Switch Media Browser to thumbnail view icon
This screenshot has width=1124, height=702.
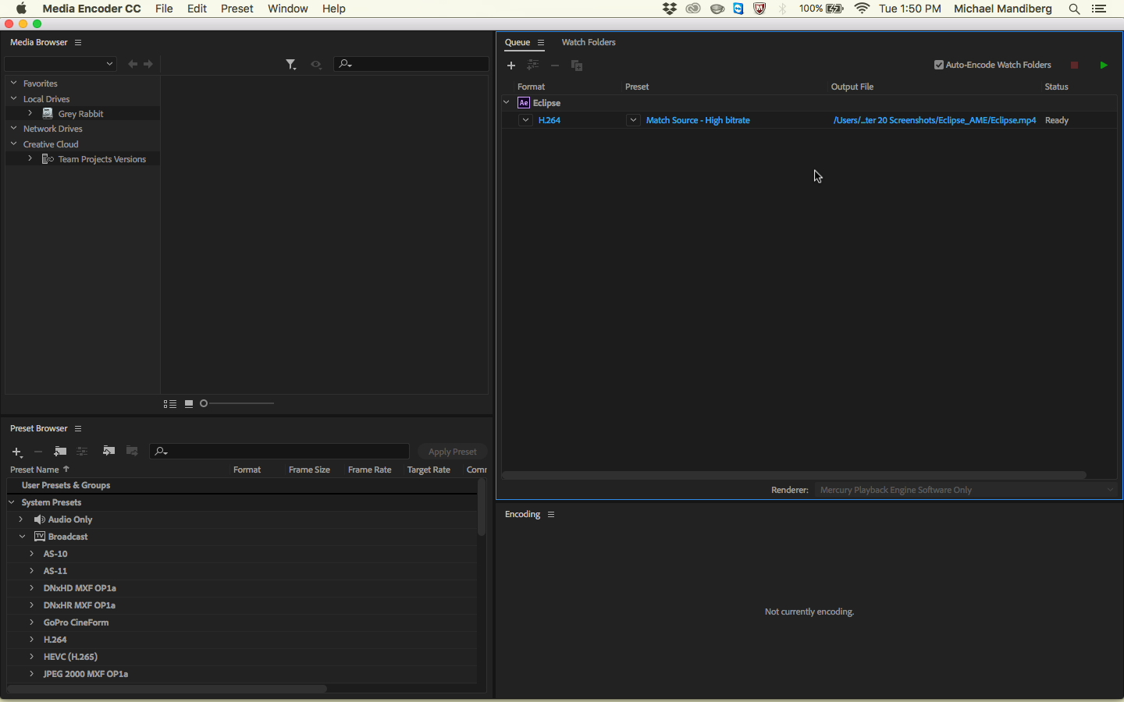pos(189,404)
